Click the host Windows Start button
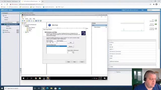The width and height of the screenshot is (161, 90). pyautogui.click(x=2, y=88)
